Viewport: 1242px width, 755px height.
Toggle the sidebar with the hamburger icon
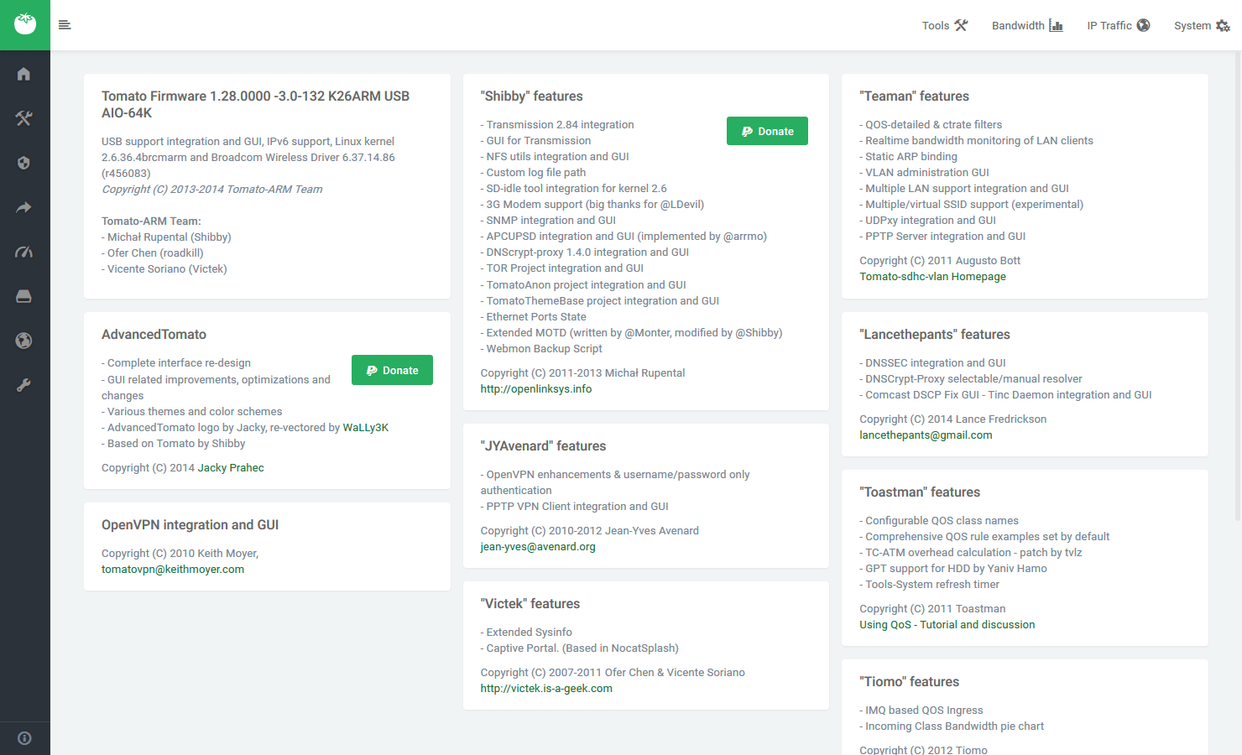65,25
